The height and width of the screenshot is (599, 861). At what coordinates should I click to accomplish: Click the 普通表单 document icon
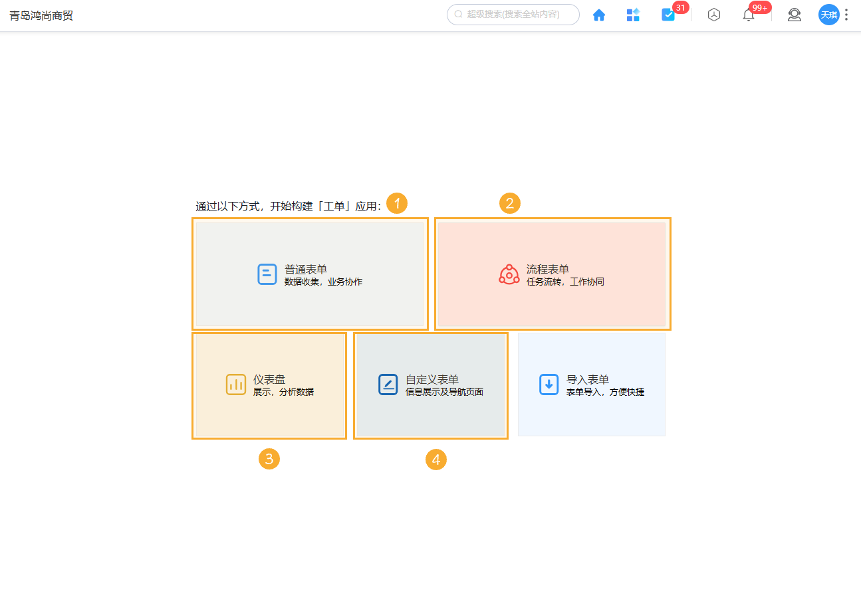(x=267, y=274)
